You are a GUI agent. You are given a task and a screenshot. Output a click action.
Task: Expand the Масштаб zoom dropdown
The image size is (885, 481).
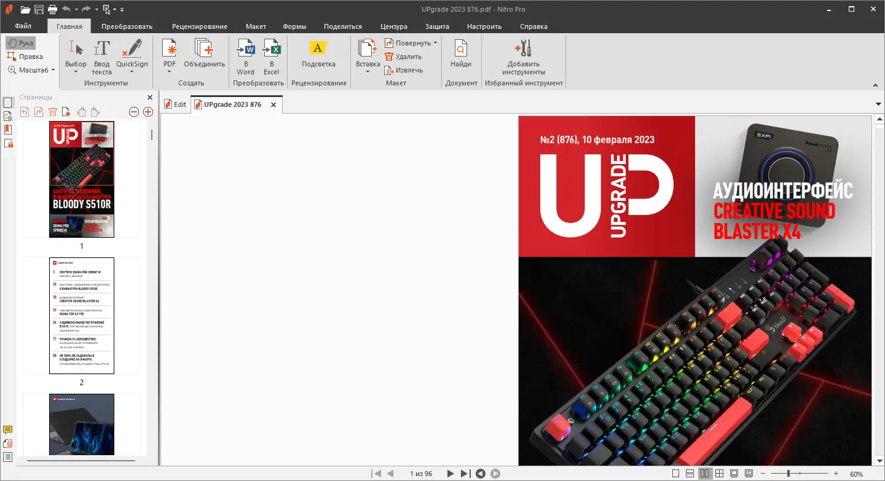click(x=53, y=70)
